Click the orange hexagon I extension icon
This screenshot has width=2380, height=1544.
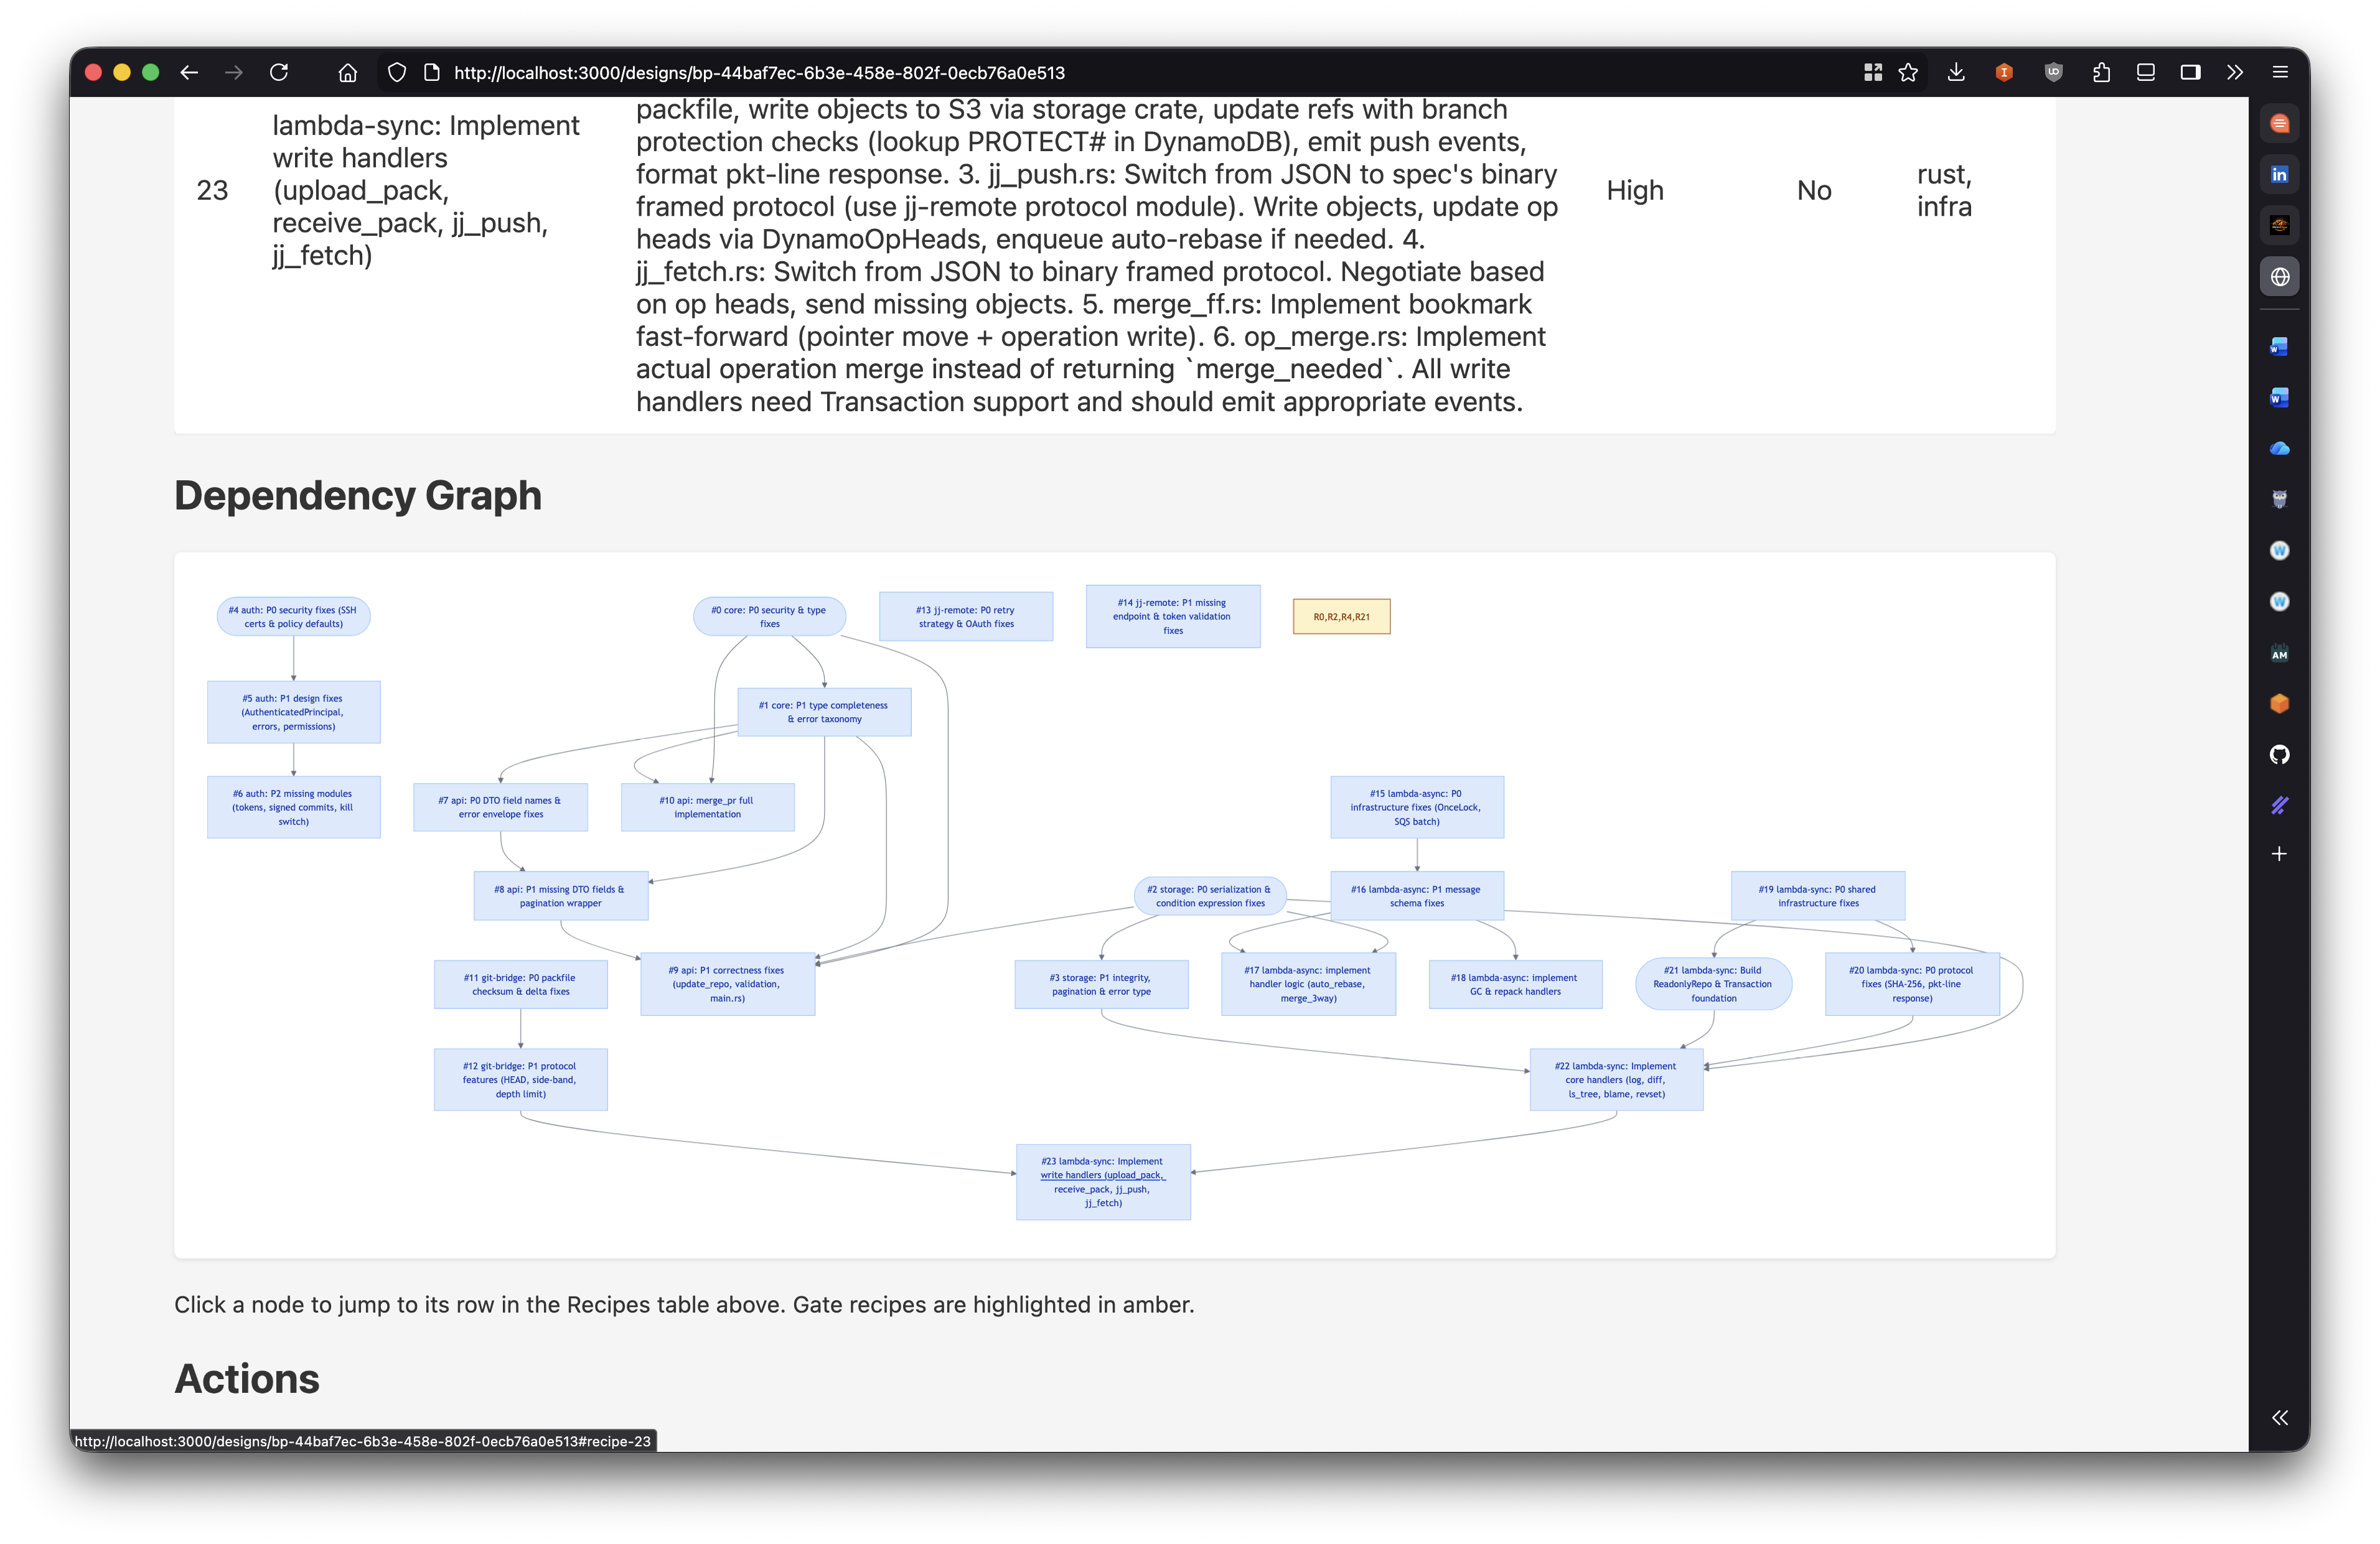click(x=2004, y=72)
